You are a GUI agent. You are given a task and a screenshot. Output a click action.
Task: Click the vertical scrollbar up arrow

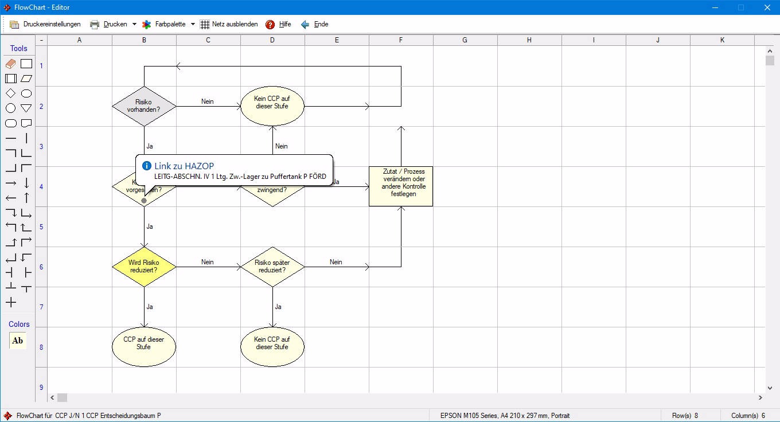[x=770, y=50]
